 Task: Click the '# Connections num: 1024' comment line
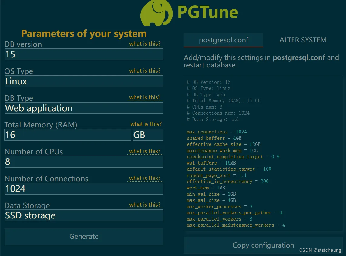[218, 113]
